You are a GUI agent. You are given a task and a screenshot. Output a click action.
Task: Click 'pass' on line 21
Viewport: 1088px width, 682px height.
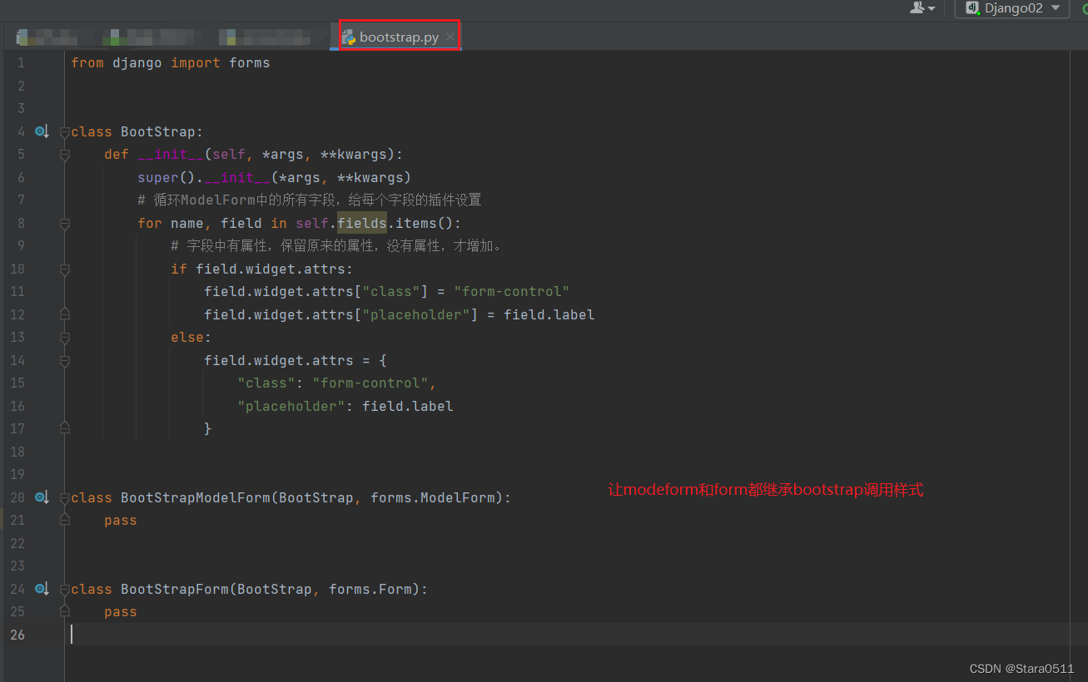[121, 521]
